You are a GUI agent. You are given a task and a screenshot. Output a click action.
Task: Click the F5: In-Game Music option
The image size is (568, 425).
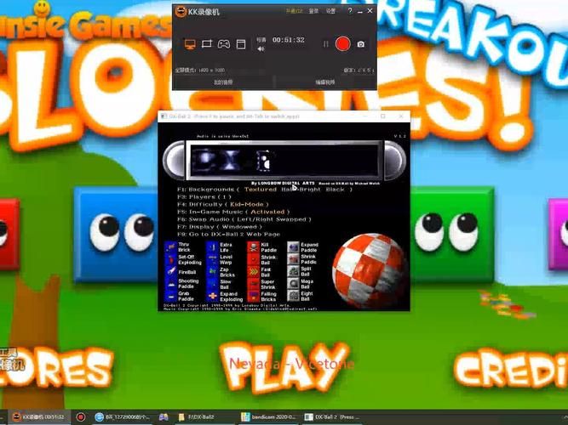pos(233,212)
